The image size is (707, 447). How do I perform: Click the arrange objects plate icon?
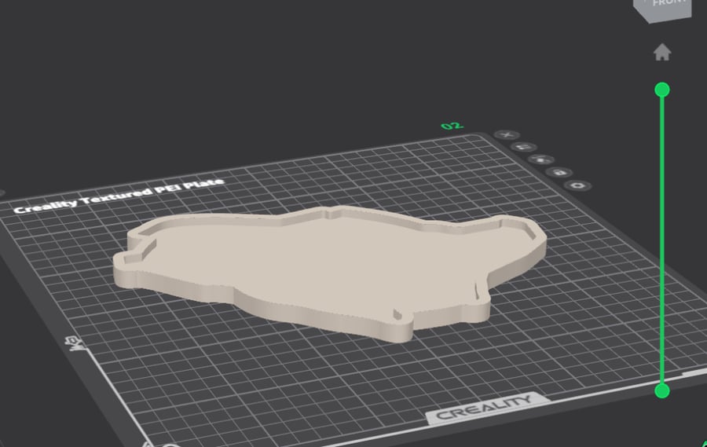[541, 159]
